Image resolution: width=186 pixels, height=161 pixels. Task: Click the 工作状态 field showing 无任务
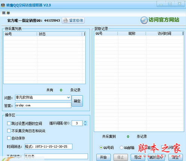pos(56,156)
